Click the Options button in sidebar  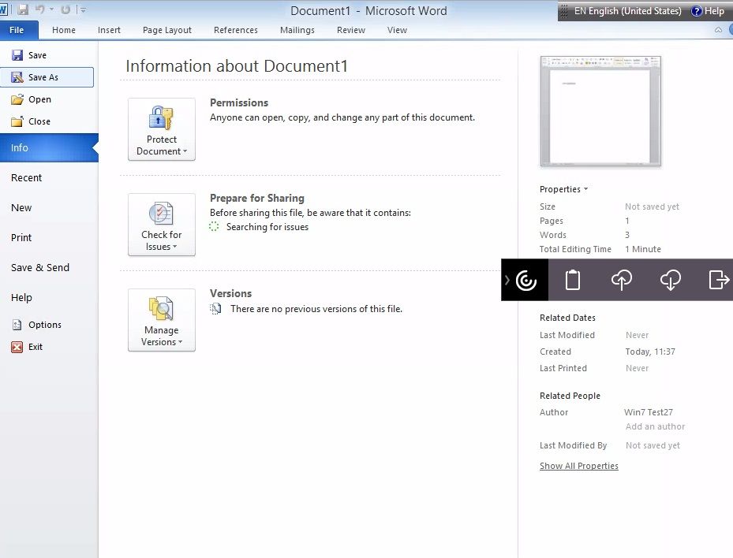pos(44,325)
